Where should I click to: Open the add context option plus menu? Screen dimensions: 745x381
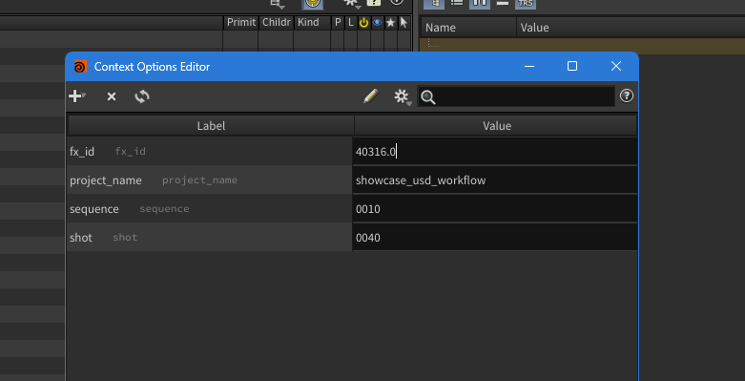click(x=76, y=96)
